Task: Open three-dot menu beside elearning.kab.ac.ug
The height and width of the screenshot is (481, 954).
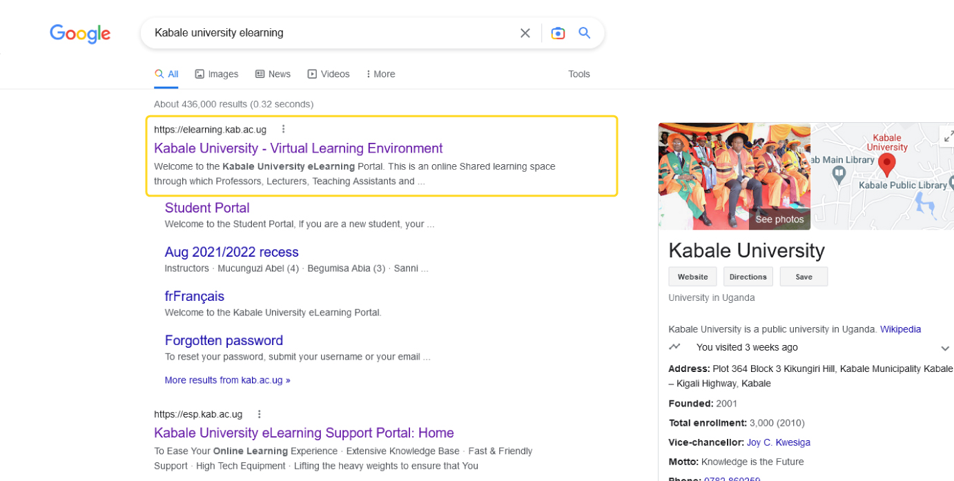Action: (283, 129)
